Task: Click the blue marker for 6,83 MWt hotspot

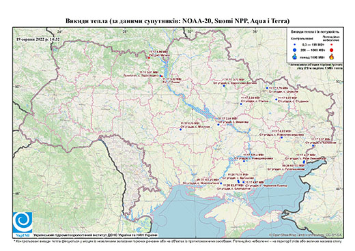Action: pos(281,138)
